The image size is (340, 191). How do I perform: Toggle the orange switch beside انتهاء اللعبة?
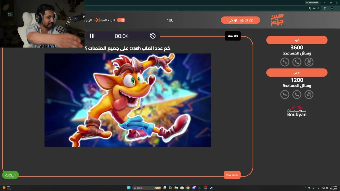click(x=121, y=20)
